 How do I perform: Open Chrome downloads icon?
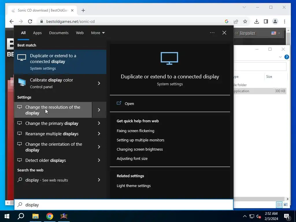257,21
